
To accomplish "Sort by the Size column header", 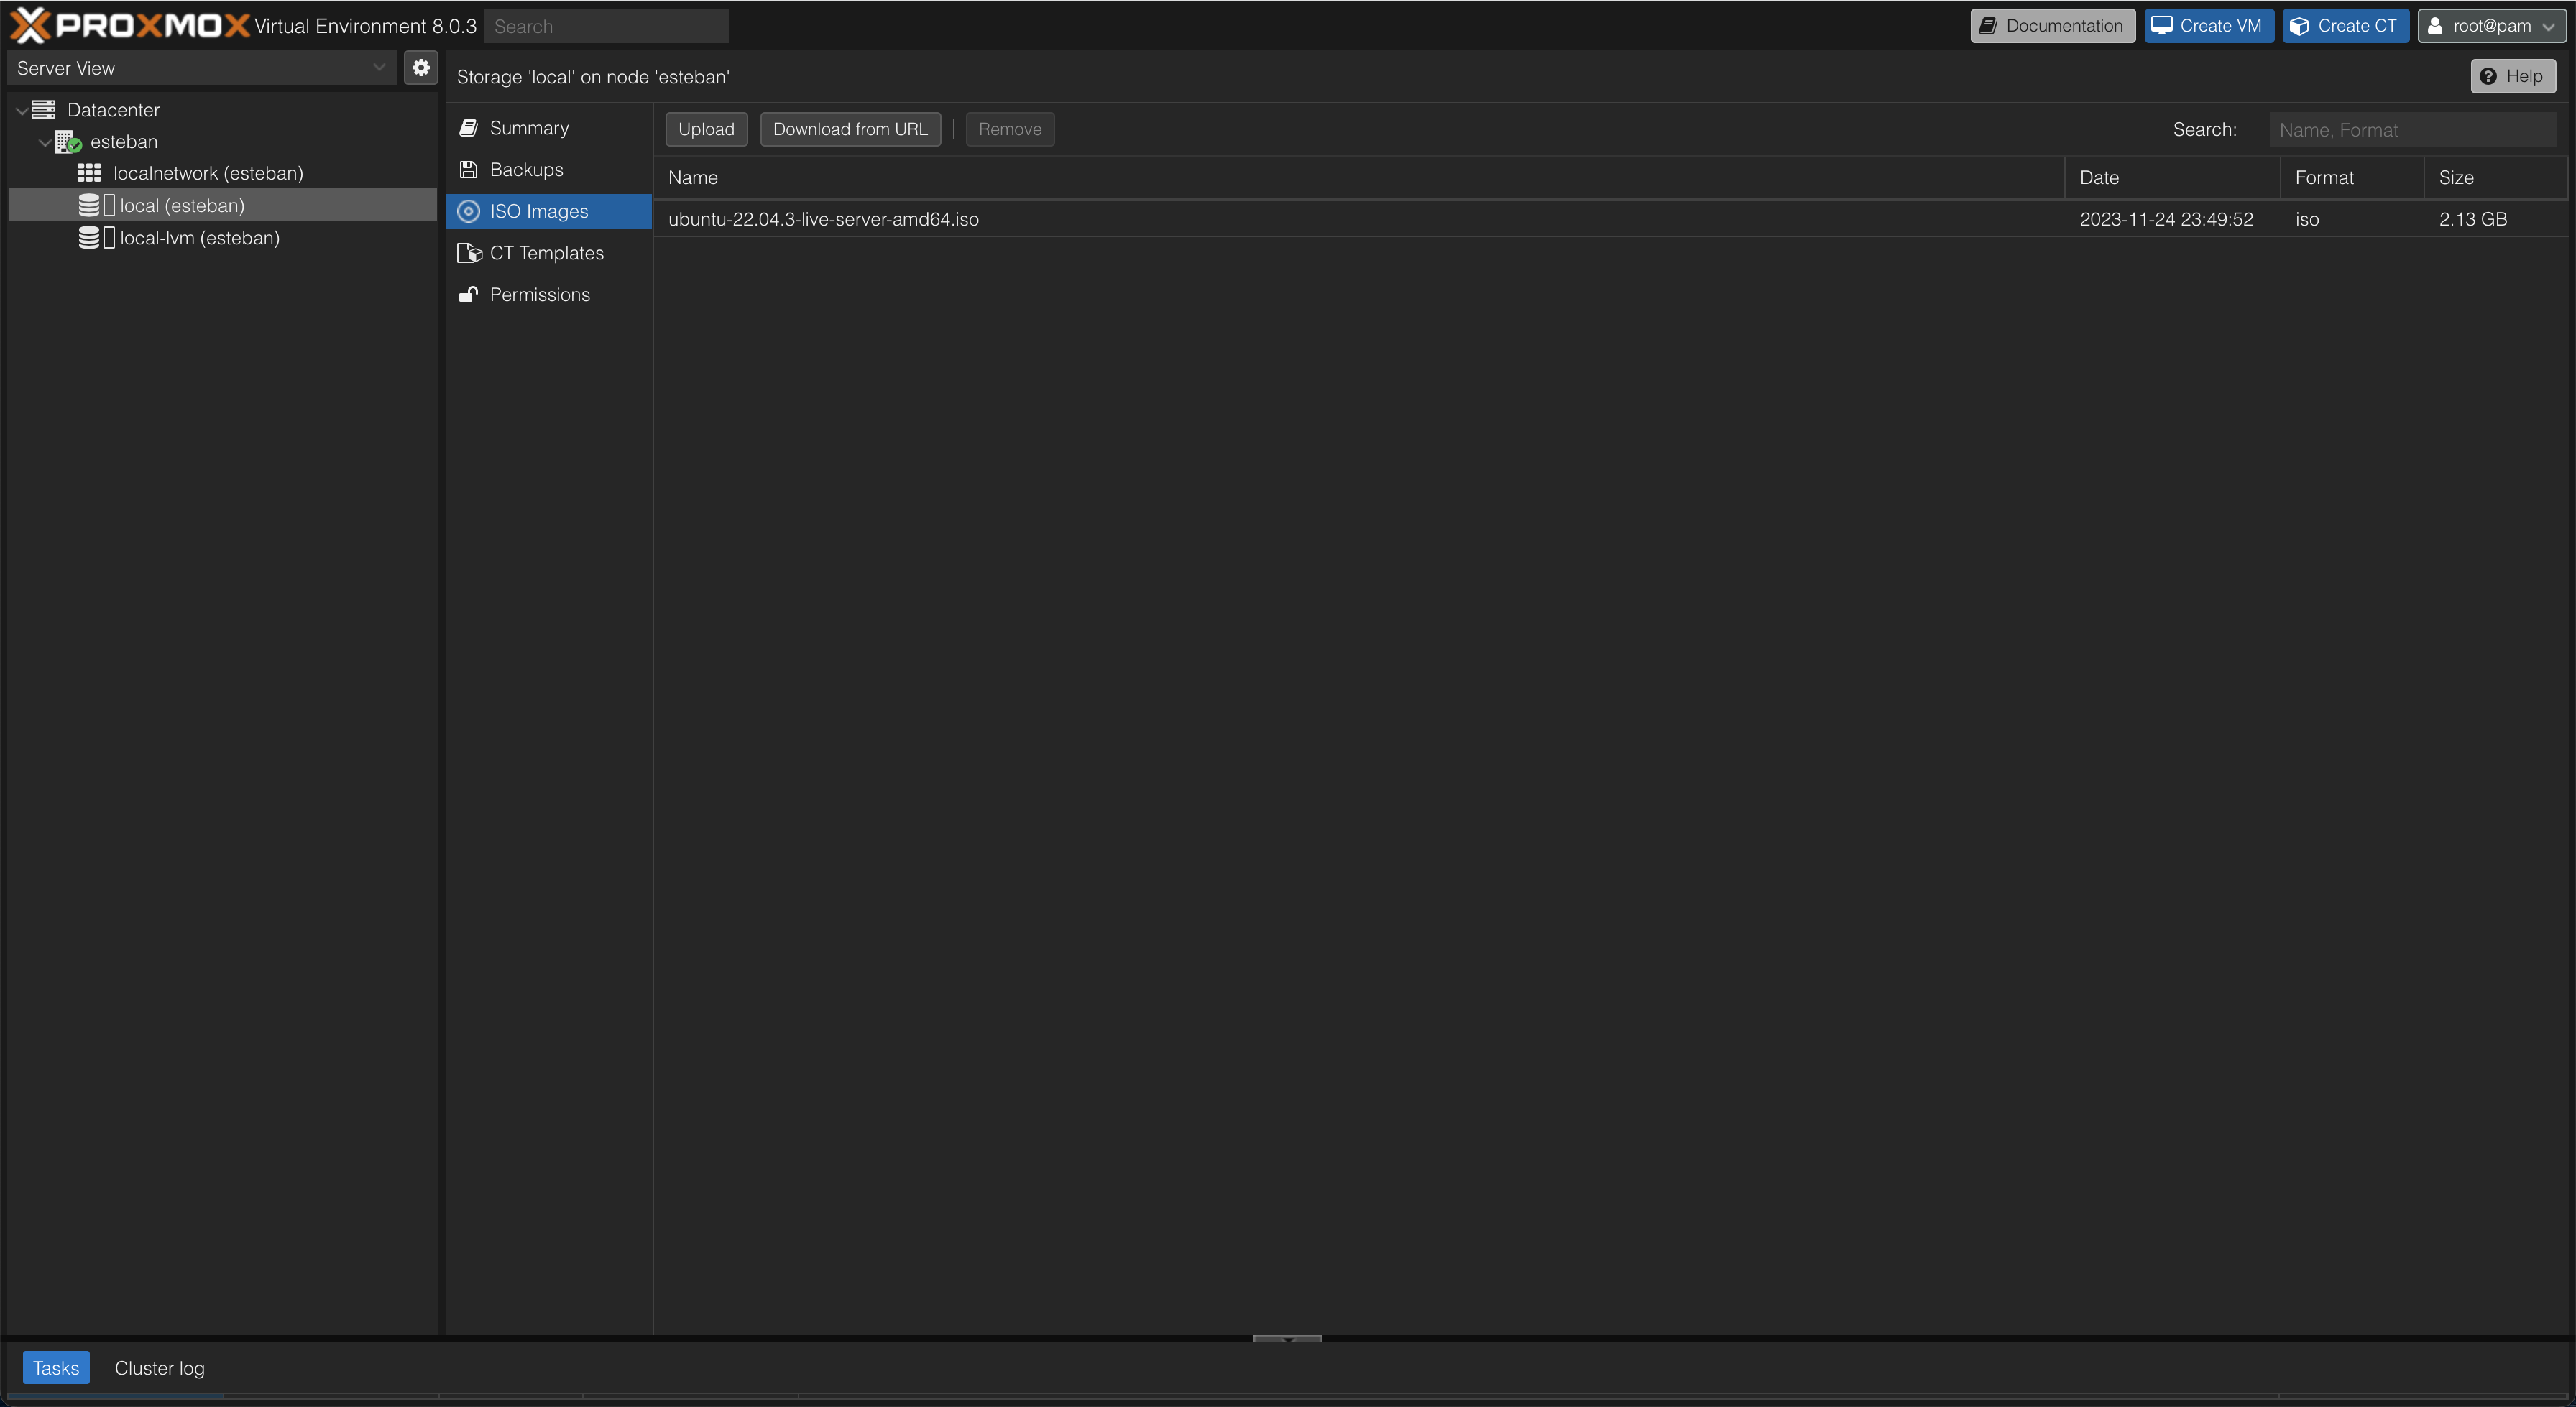I will point(2496,178).
